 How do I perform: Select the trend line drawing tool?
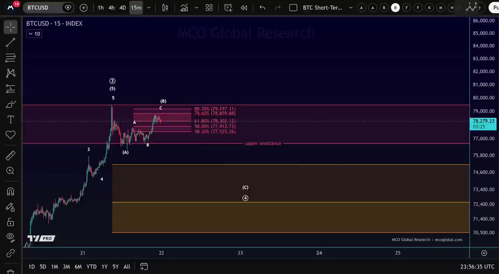[10, 42]
